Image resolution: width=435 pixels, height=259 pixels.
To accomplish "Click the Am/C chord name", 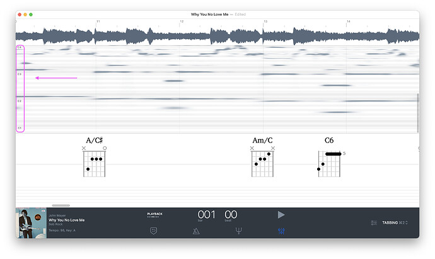I will tap(262, 141).
